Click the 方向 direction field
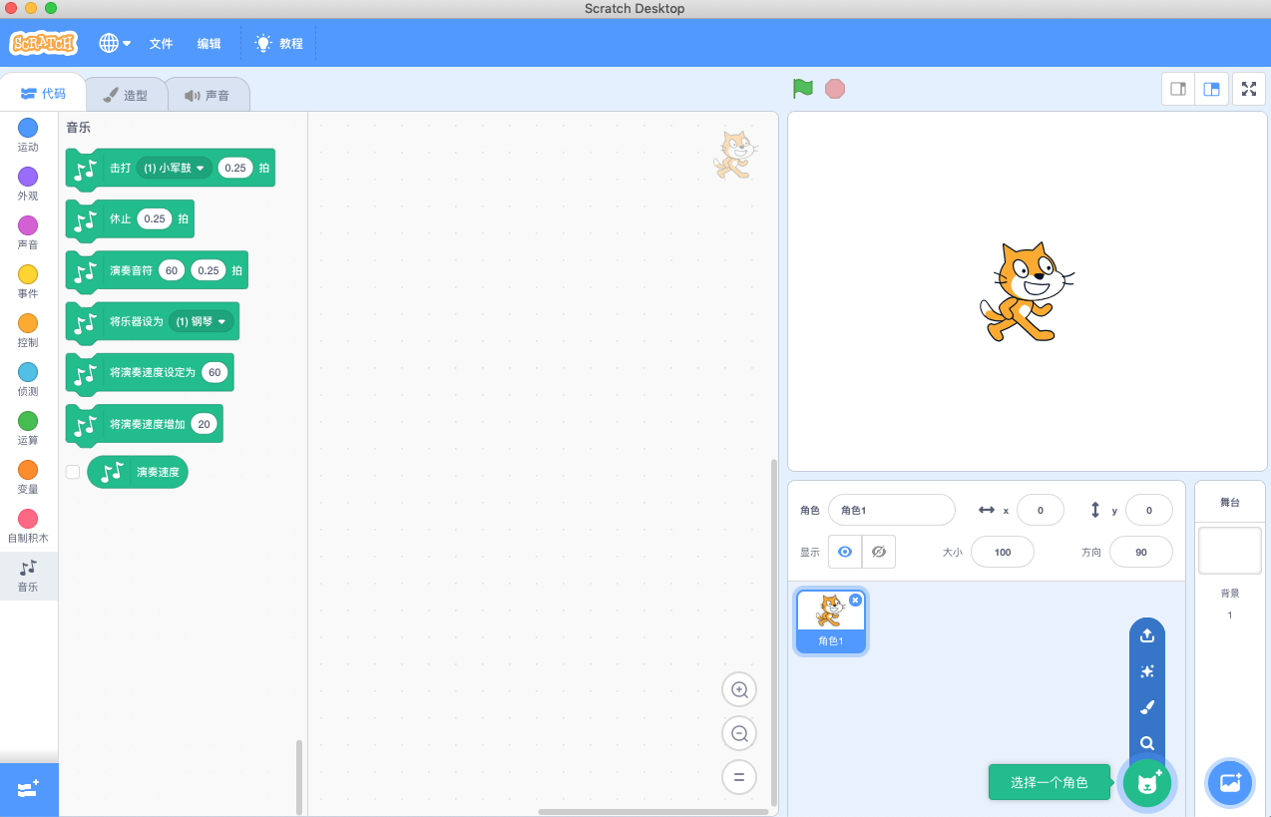This screenshot has height=817, width=1271. pos(1141,552)
